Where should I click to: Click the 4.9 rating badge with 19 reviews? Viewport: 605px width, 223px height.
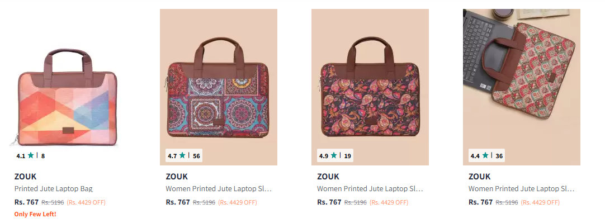click(x=335, y=156)
